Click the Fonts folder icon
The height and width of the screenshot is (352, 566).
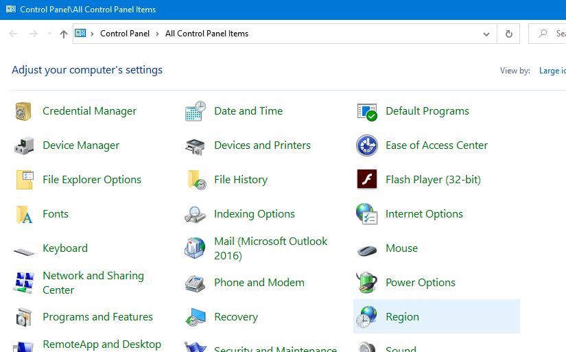pyautogui.click(x=24, y=214)
